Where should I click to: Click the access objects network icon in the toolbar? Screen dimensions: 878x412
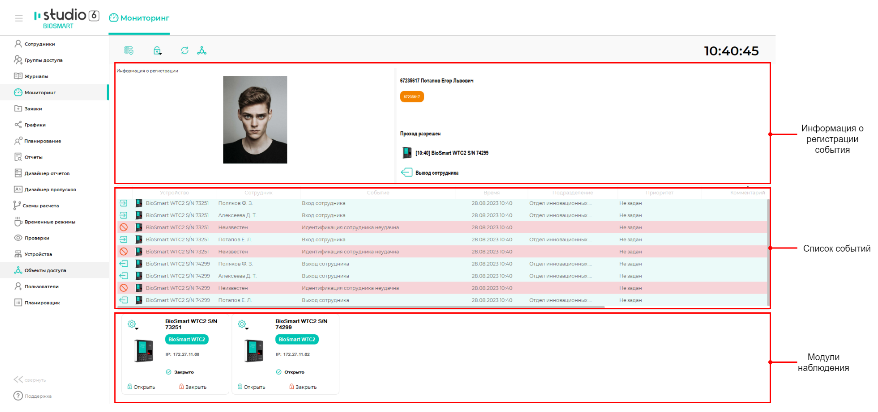click(x=202, y=50)
